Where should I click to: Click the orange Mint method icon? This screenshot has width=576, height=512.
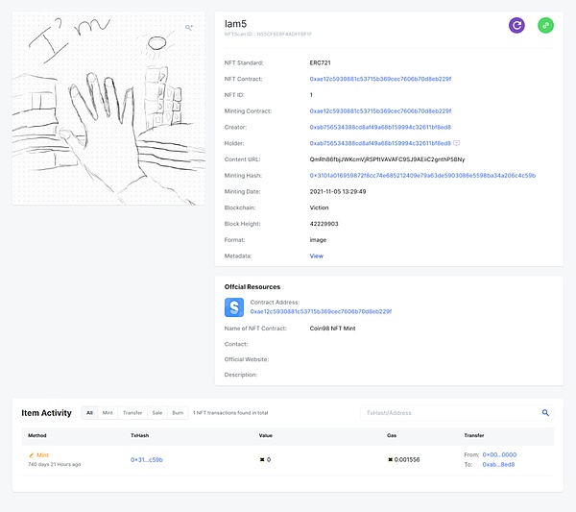pyautogui.click(x=32, y=454)
